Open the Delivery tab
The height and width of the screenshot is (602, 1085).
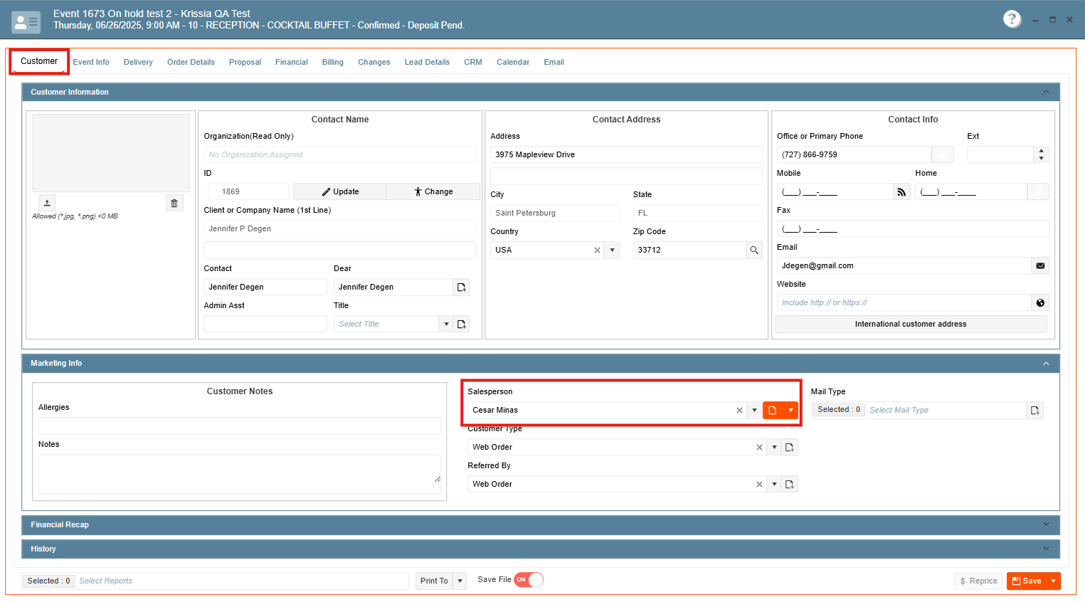pyautogui.click(x=138, y=62)
